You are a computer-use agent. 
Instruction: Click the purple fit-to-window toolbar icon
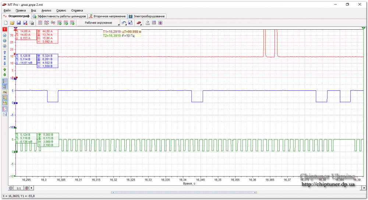coord(160,23)
